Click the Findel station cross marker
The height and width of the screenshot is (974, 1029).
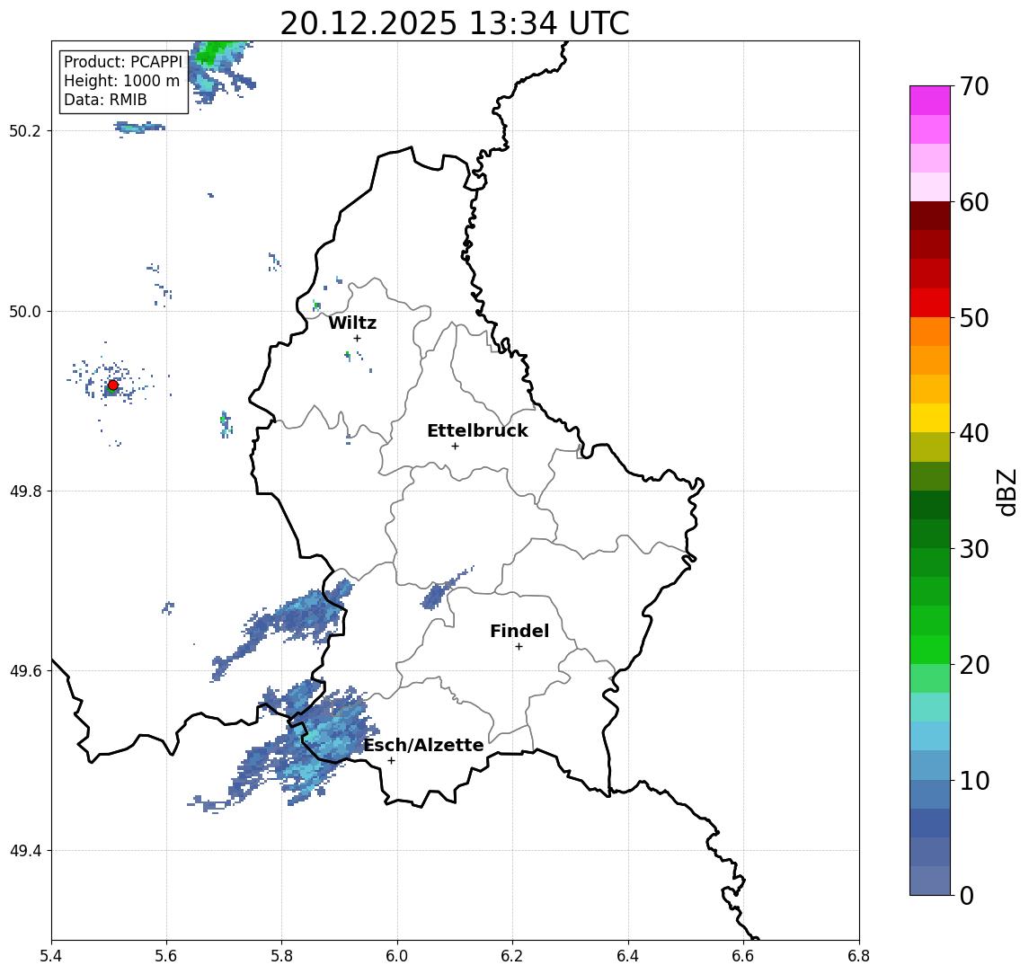pos(519,647)
